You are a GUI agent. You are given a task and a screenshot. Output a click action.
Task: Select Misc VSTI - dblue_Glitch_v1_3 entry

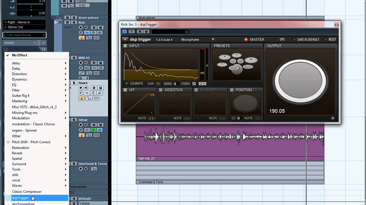point(37,107)
